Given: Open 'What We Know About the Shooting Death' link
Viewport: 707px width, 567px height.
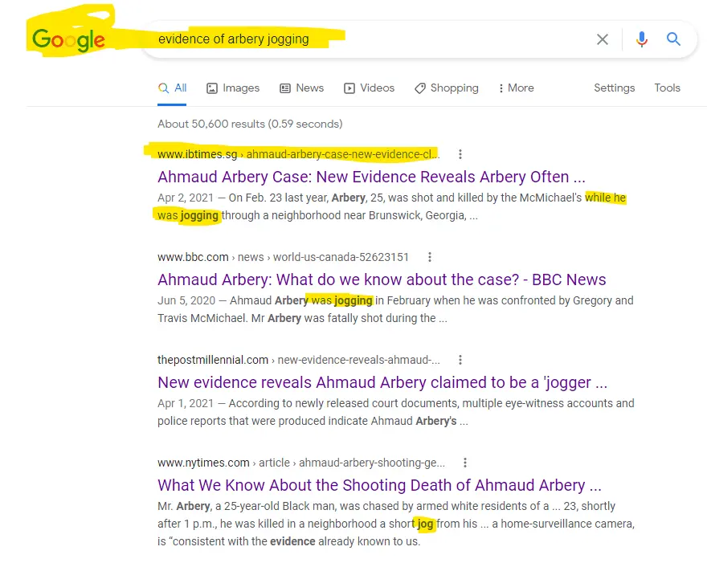Looking at the screenshot, I should [x=380, y=485].
